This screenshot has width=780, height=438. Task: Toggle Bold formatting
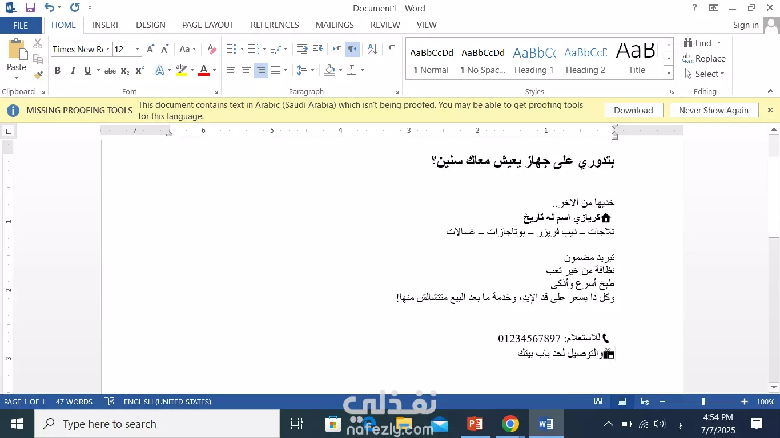point(58,71)
